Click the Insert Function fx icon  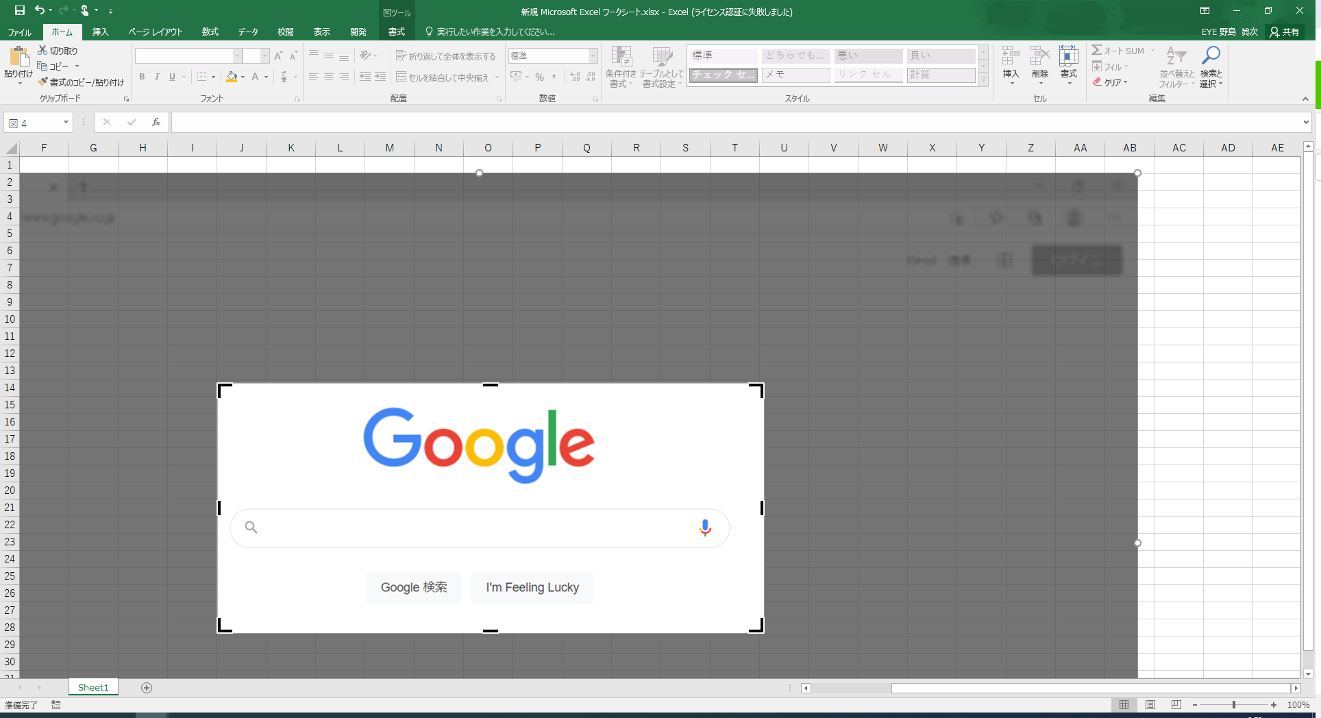click(x=156, y=122)
